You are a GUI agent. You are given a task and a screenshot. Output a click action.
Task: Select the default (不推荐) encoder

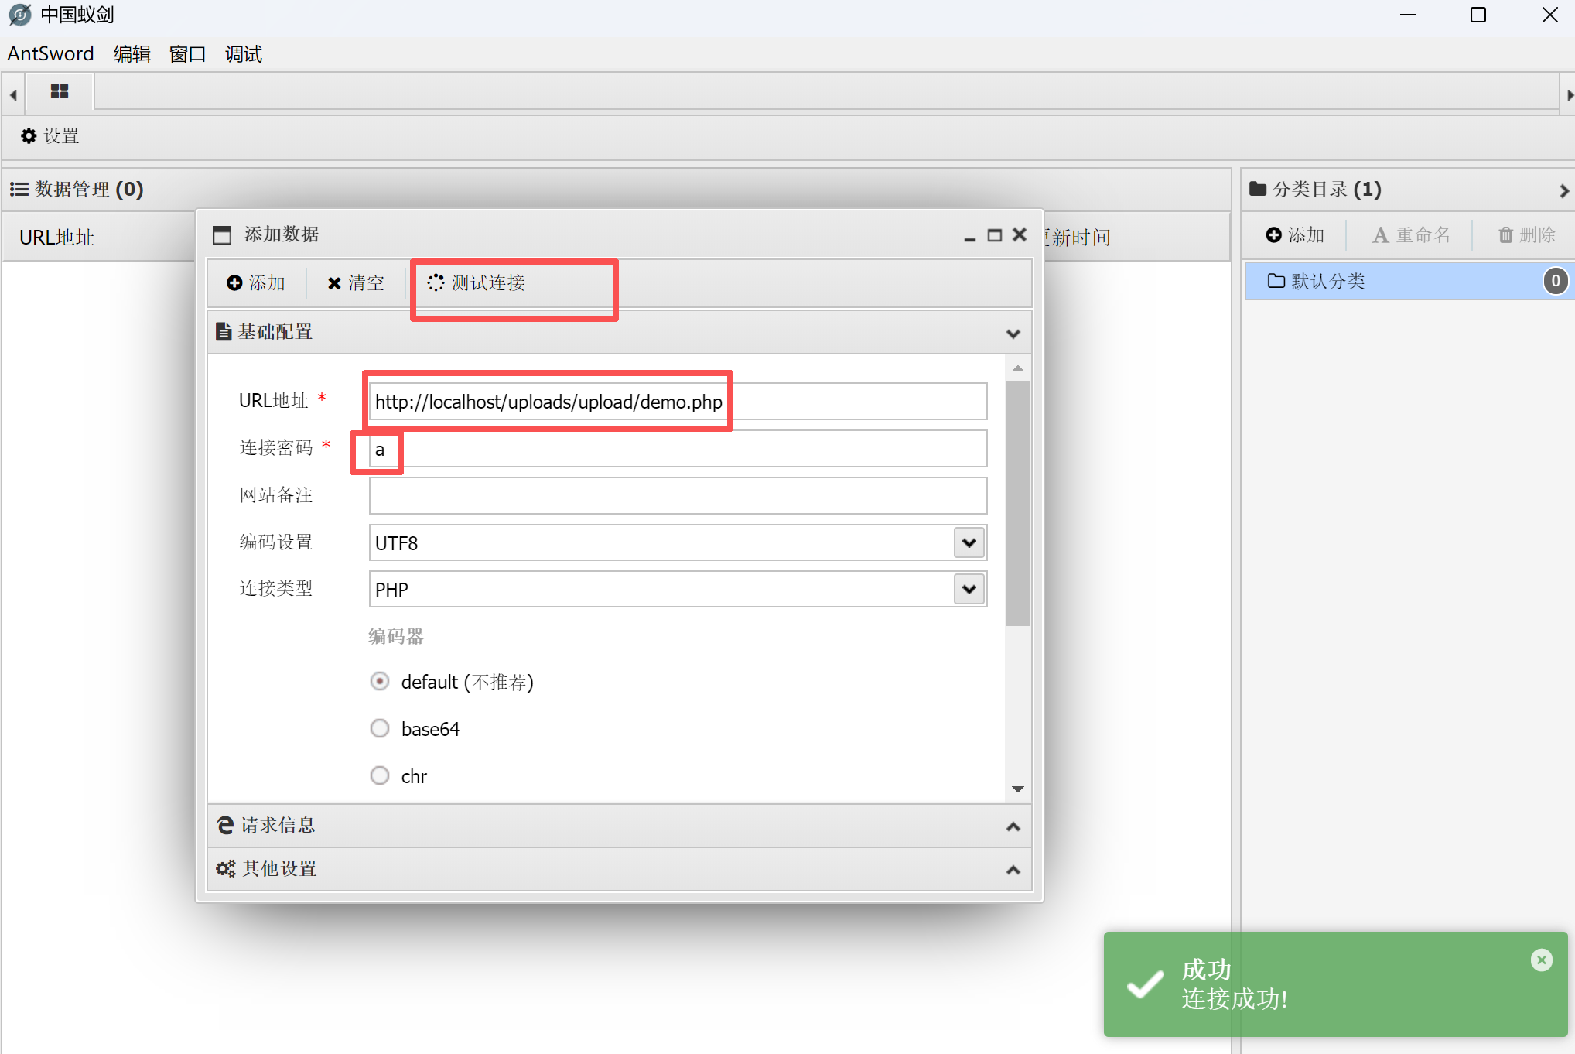[380, 682]
